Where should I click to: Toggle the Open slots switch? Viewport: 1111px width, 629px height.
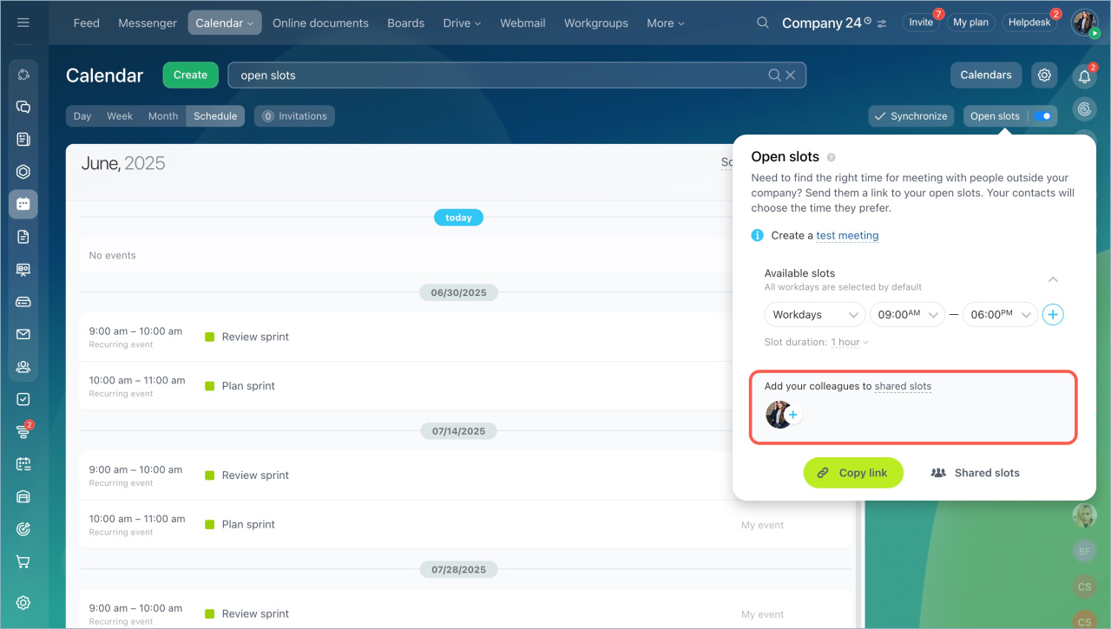[1042, 116]
